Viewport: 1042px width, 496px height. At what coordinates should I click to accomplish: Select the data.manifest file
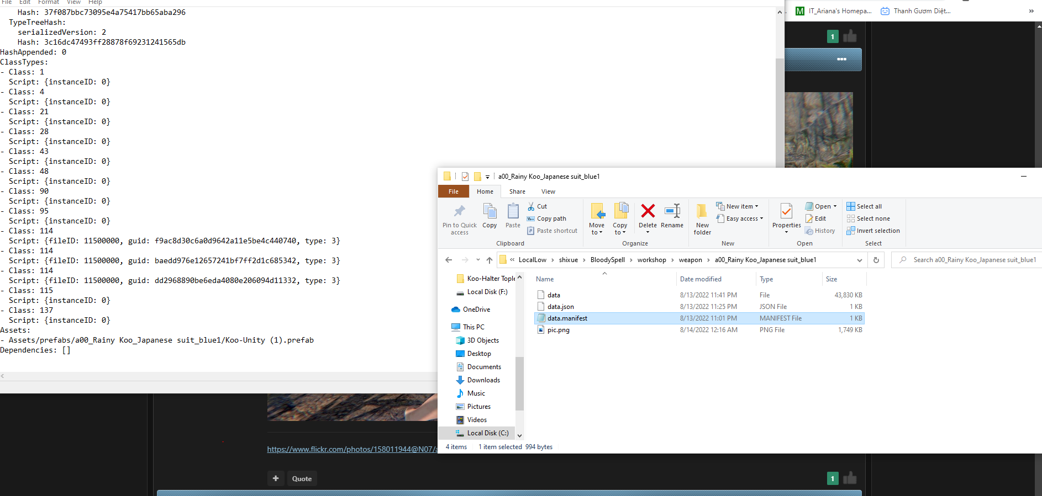[699, 318]
